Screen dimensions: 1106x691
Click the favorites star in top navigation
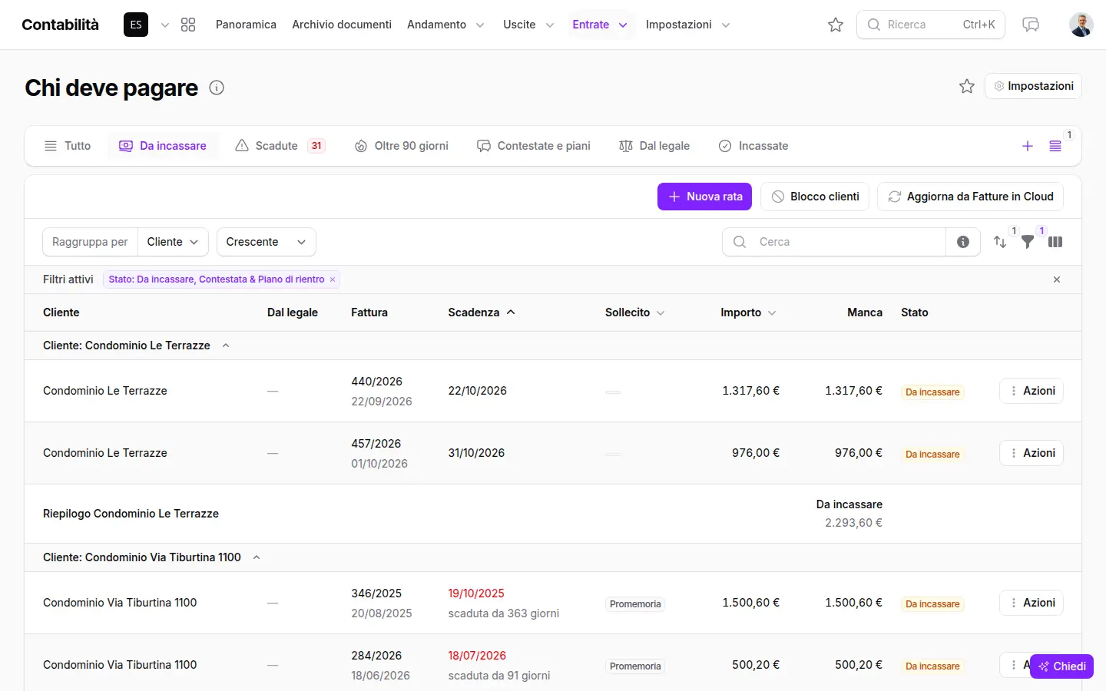pos(836,25)
